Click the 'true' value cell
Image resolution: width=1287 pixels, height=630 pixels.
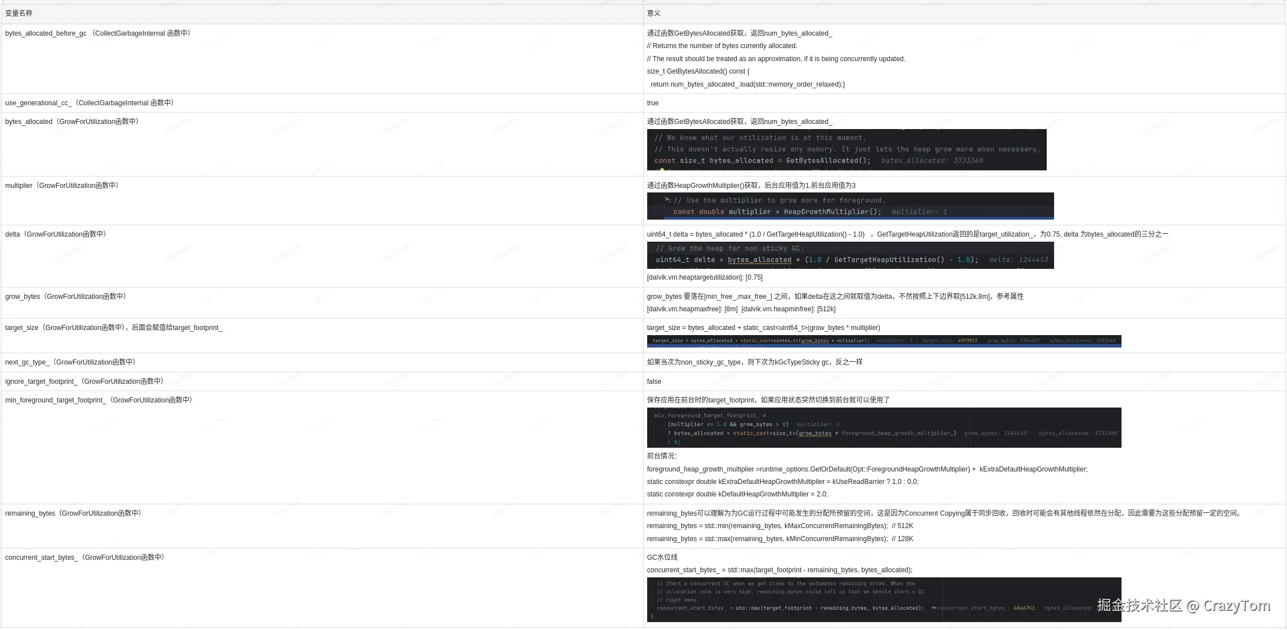[x=653, y=103]
